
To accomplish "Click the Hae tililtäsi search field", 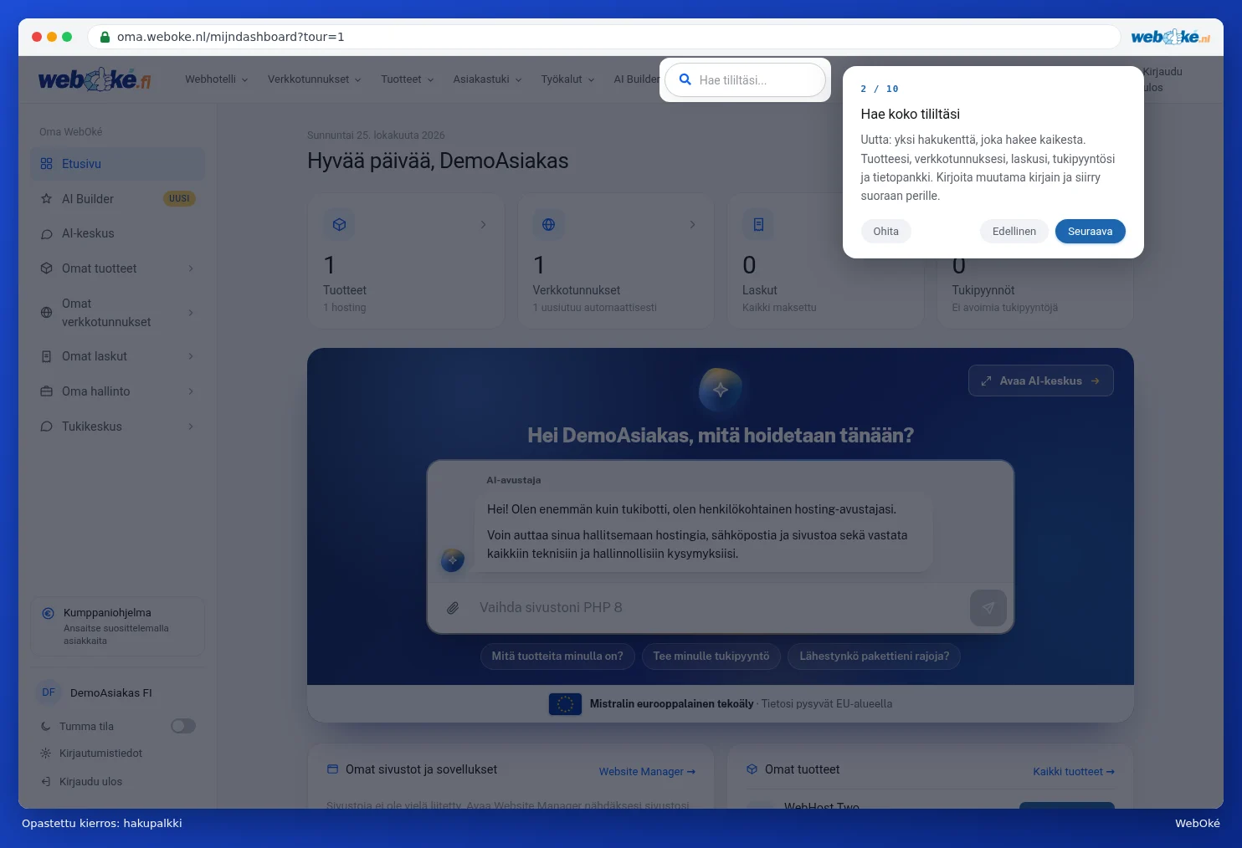I will point(745,80).
